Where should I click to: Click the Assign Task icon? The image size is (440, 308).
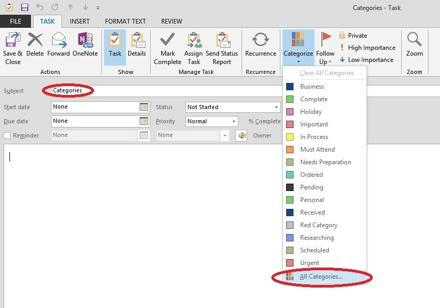[193, 47]
